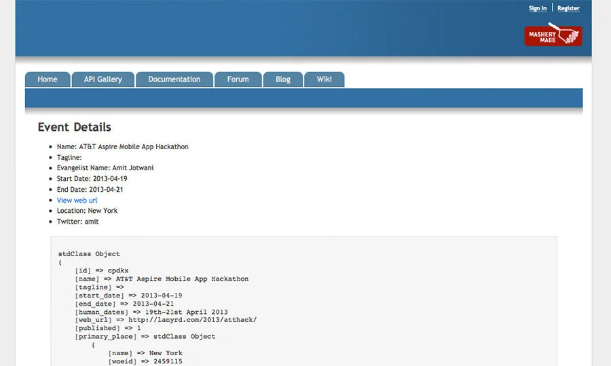Click the Name: AT&T Aspire Mobile App Hackathon line
Screen dimensions: 611x366
click(x=122, y=146)
